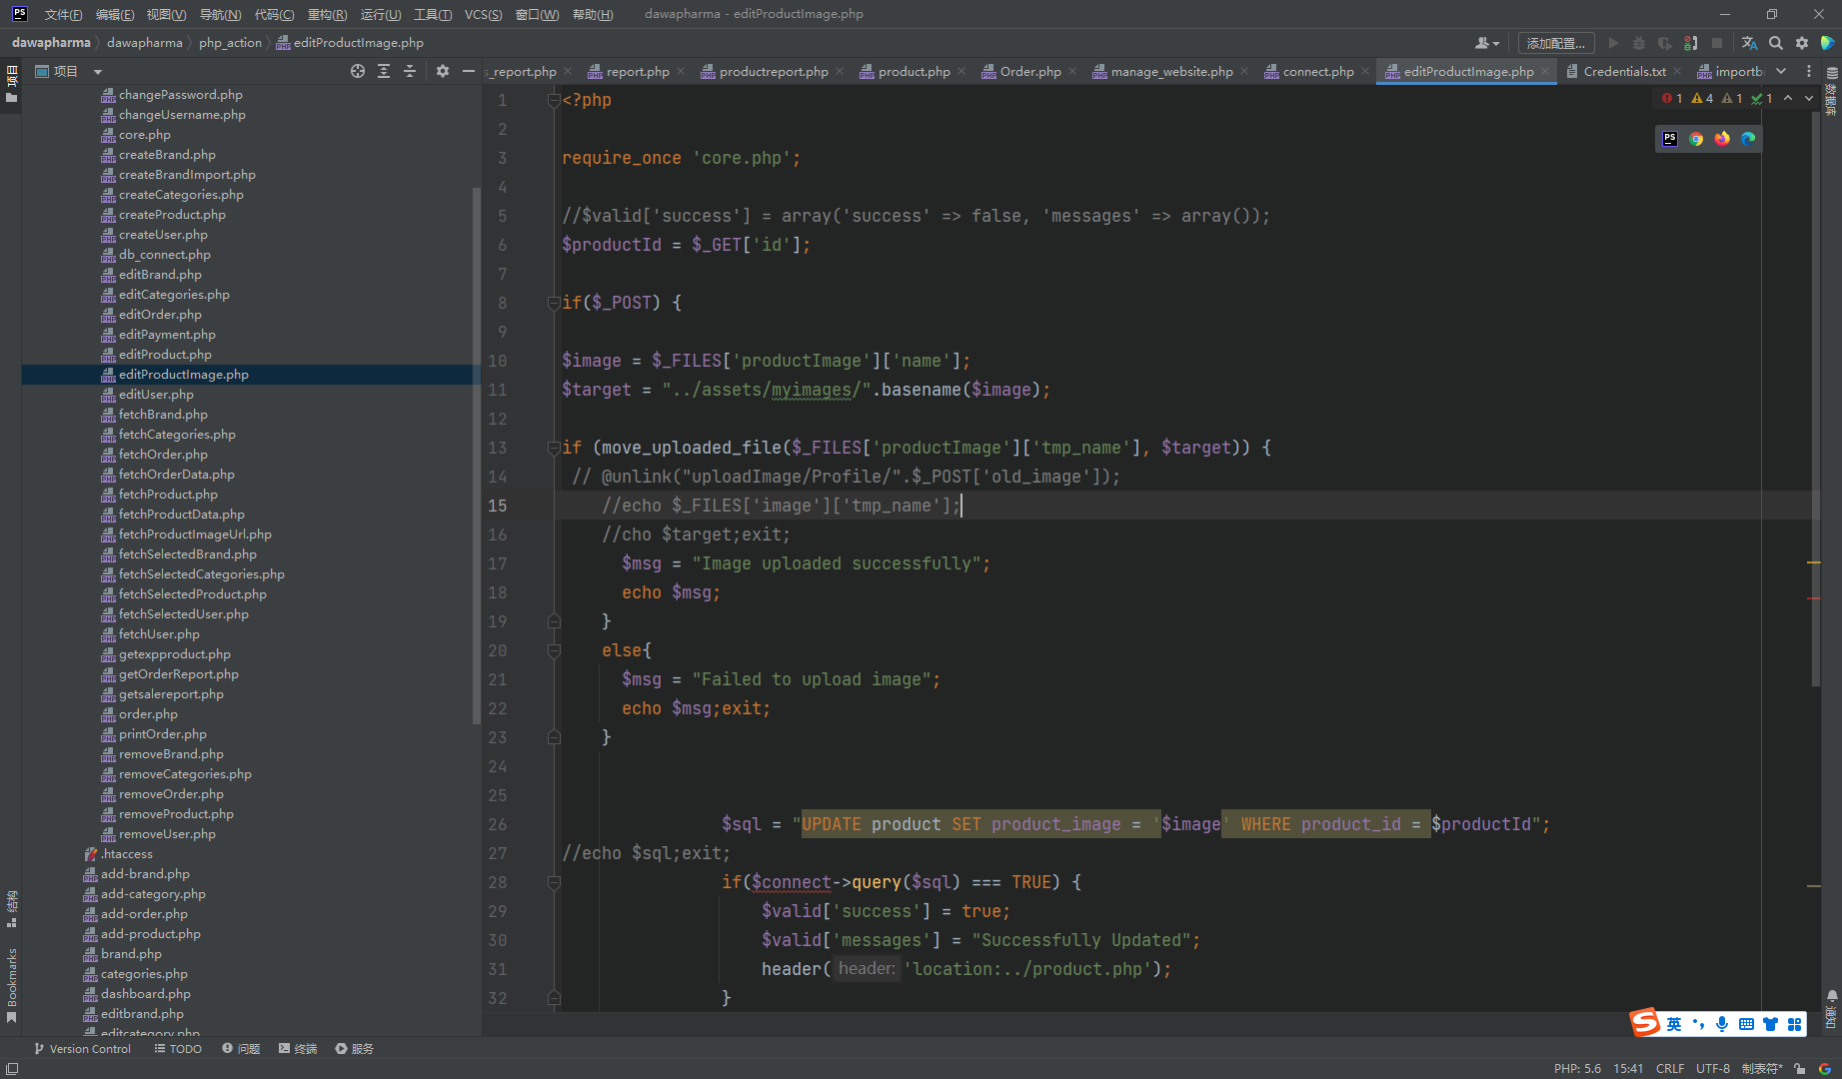Open the user account dropdown
Image resolution: width=1842 pixels, height=1079 pixels.
tap(1487, 43)
